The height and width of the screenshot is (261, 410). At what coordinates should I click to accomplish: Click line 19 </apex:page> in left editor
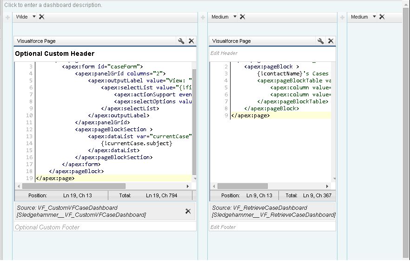click(x=55, y=178)
